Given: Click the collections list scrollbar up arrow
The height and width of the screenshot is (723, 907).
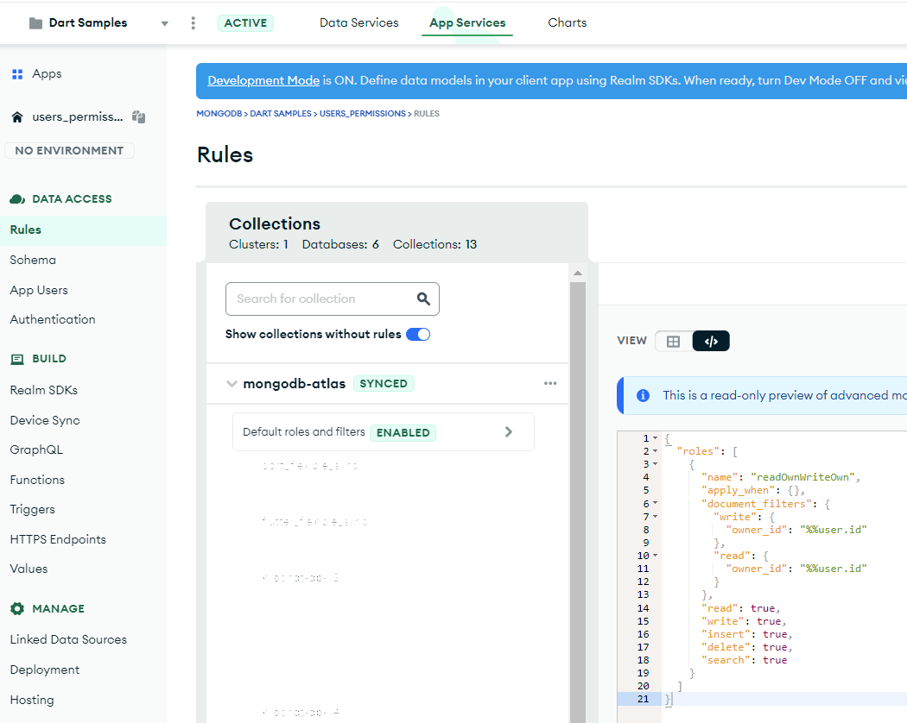Looking at the screenshot, I should point(578,273).
